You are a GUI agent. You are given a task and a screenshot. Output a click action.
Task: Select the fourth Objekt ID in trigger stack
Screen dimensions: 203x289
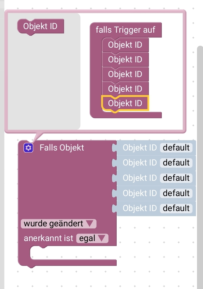125,88
